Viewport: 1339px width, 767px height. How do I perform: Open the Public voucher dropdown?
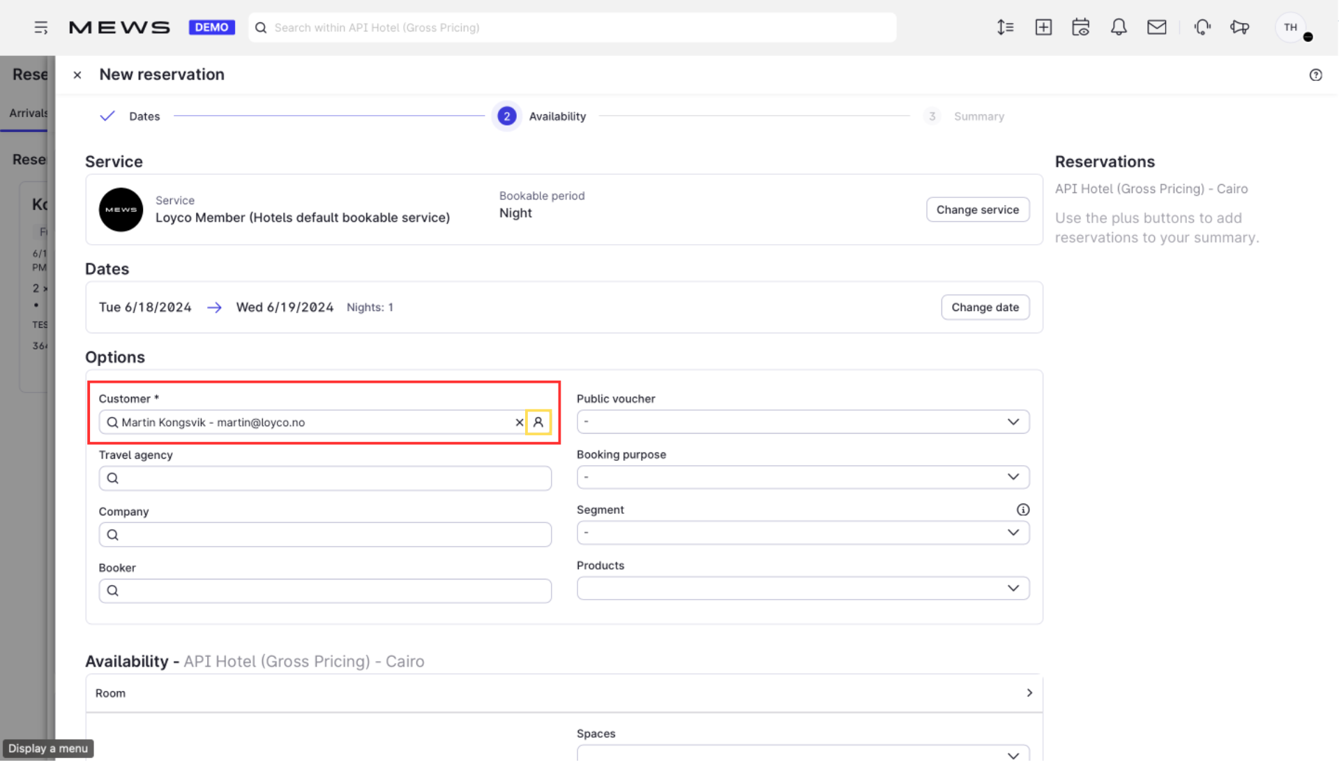click(x=803, y=422)
